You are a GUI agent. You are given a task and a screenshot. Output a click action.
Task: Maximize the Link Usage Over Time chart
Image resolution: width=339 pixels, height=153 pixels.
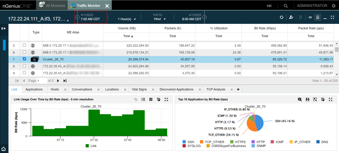[166, 99]
